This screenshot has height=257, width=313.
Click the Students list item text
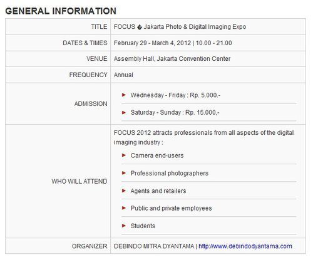point(143,226)
